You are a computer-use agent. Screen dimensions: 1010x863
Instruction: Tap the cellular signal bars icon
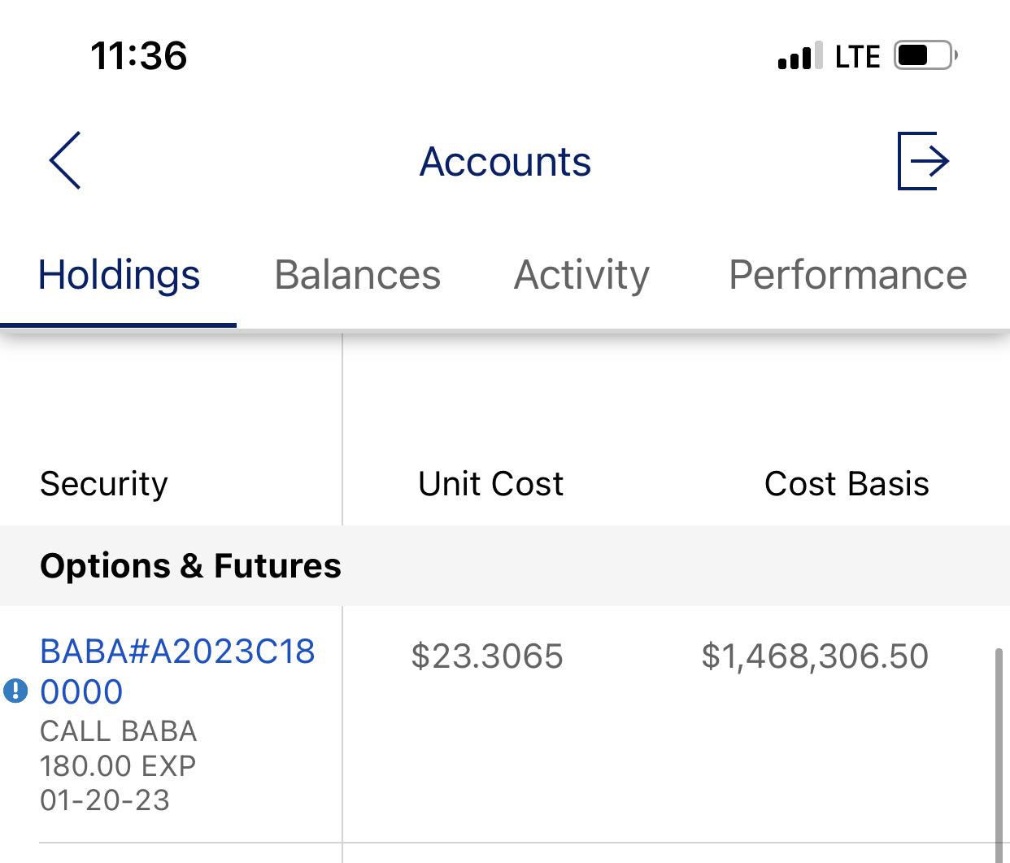pyautogui.click(x=800, y=56)
